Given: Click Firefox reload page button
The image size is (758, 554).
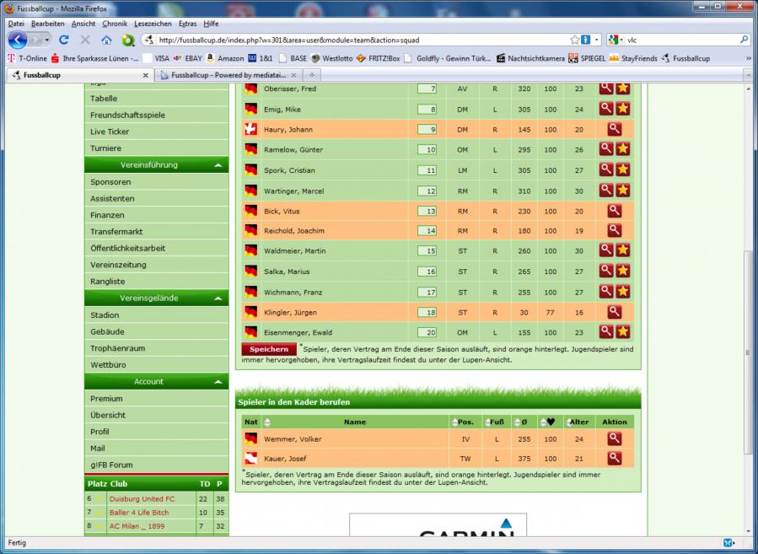Looking at the screenshot, I should [x=64, y=40].
